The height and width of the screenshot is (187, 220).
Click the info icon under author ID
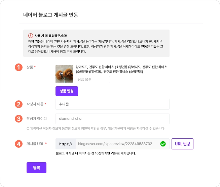(28, 129)
